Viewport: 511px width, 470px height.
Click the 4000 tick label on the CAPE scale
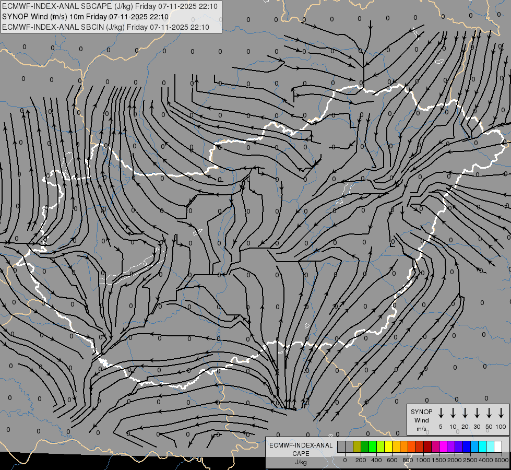click(x=486, y=460)
